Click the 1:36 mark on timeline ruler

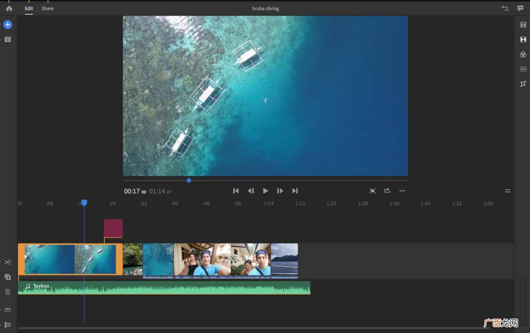click(394, 203)
